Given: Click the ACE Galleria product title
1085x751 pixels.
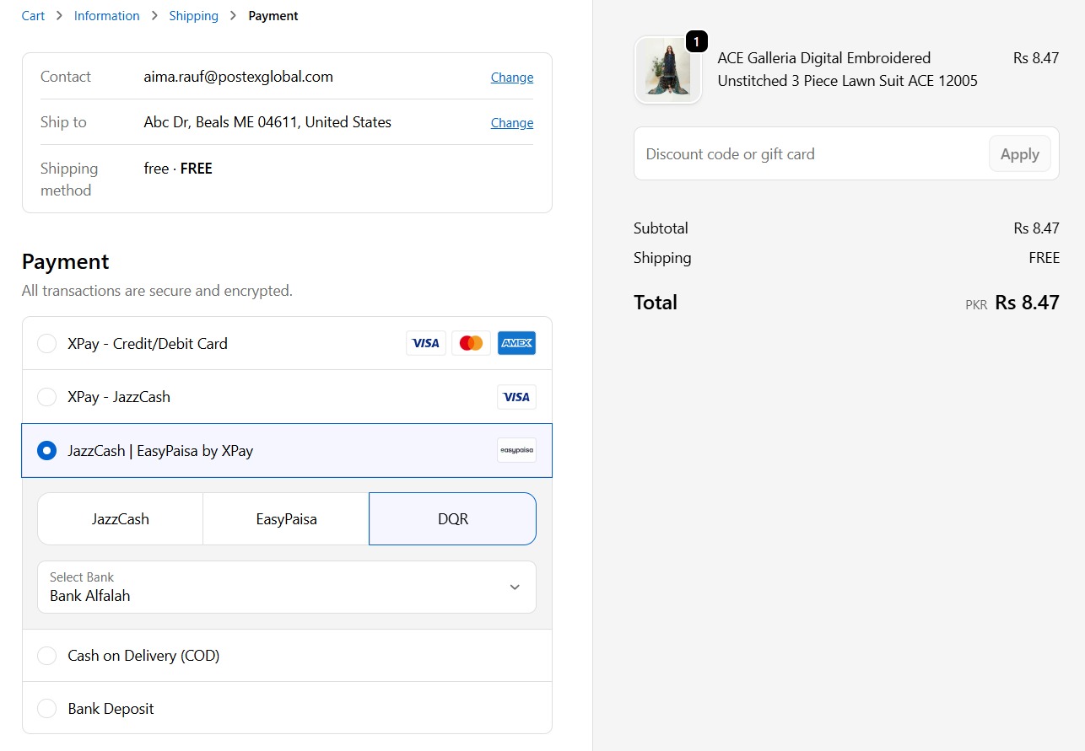Looking at the screenshot, I should pyautogui.click(x=848, y=70).
